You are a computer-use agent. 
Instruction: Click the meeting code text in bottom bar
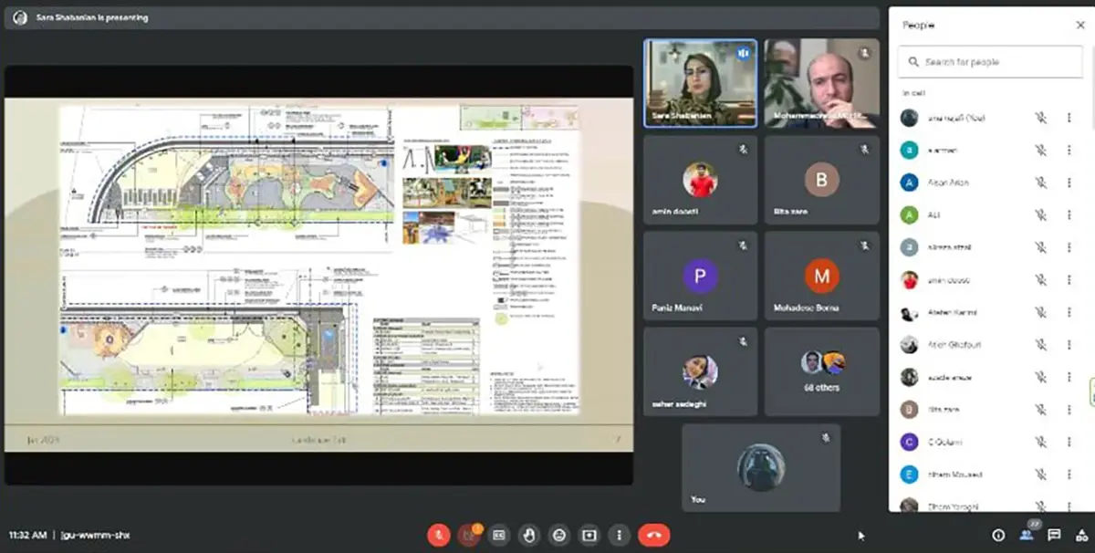[95, 535]
